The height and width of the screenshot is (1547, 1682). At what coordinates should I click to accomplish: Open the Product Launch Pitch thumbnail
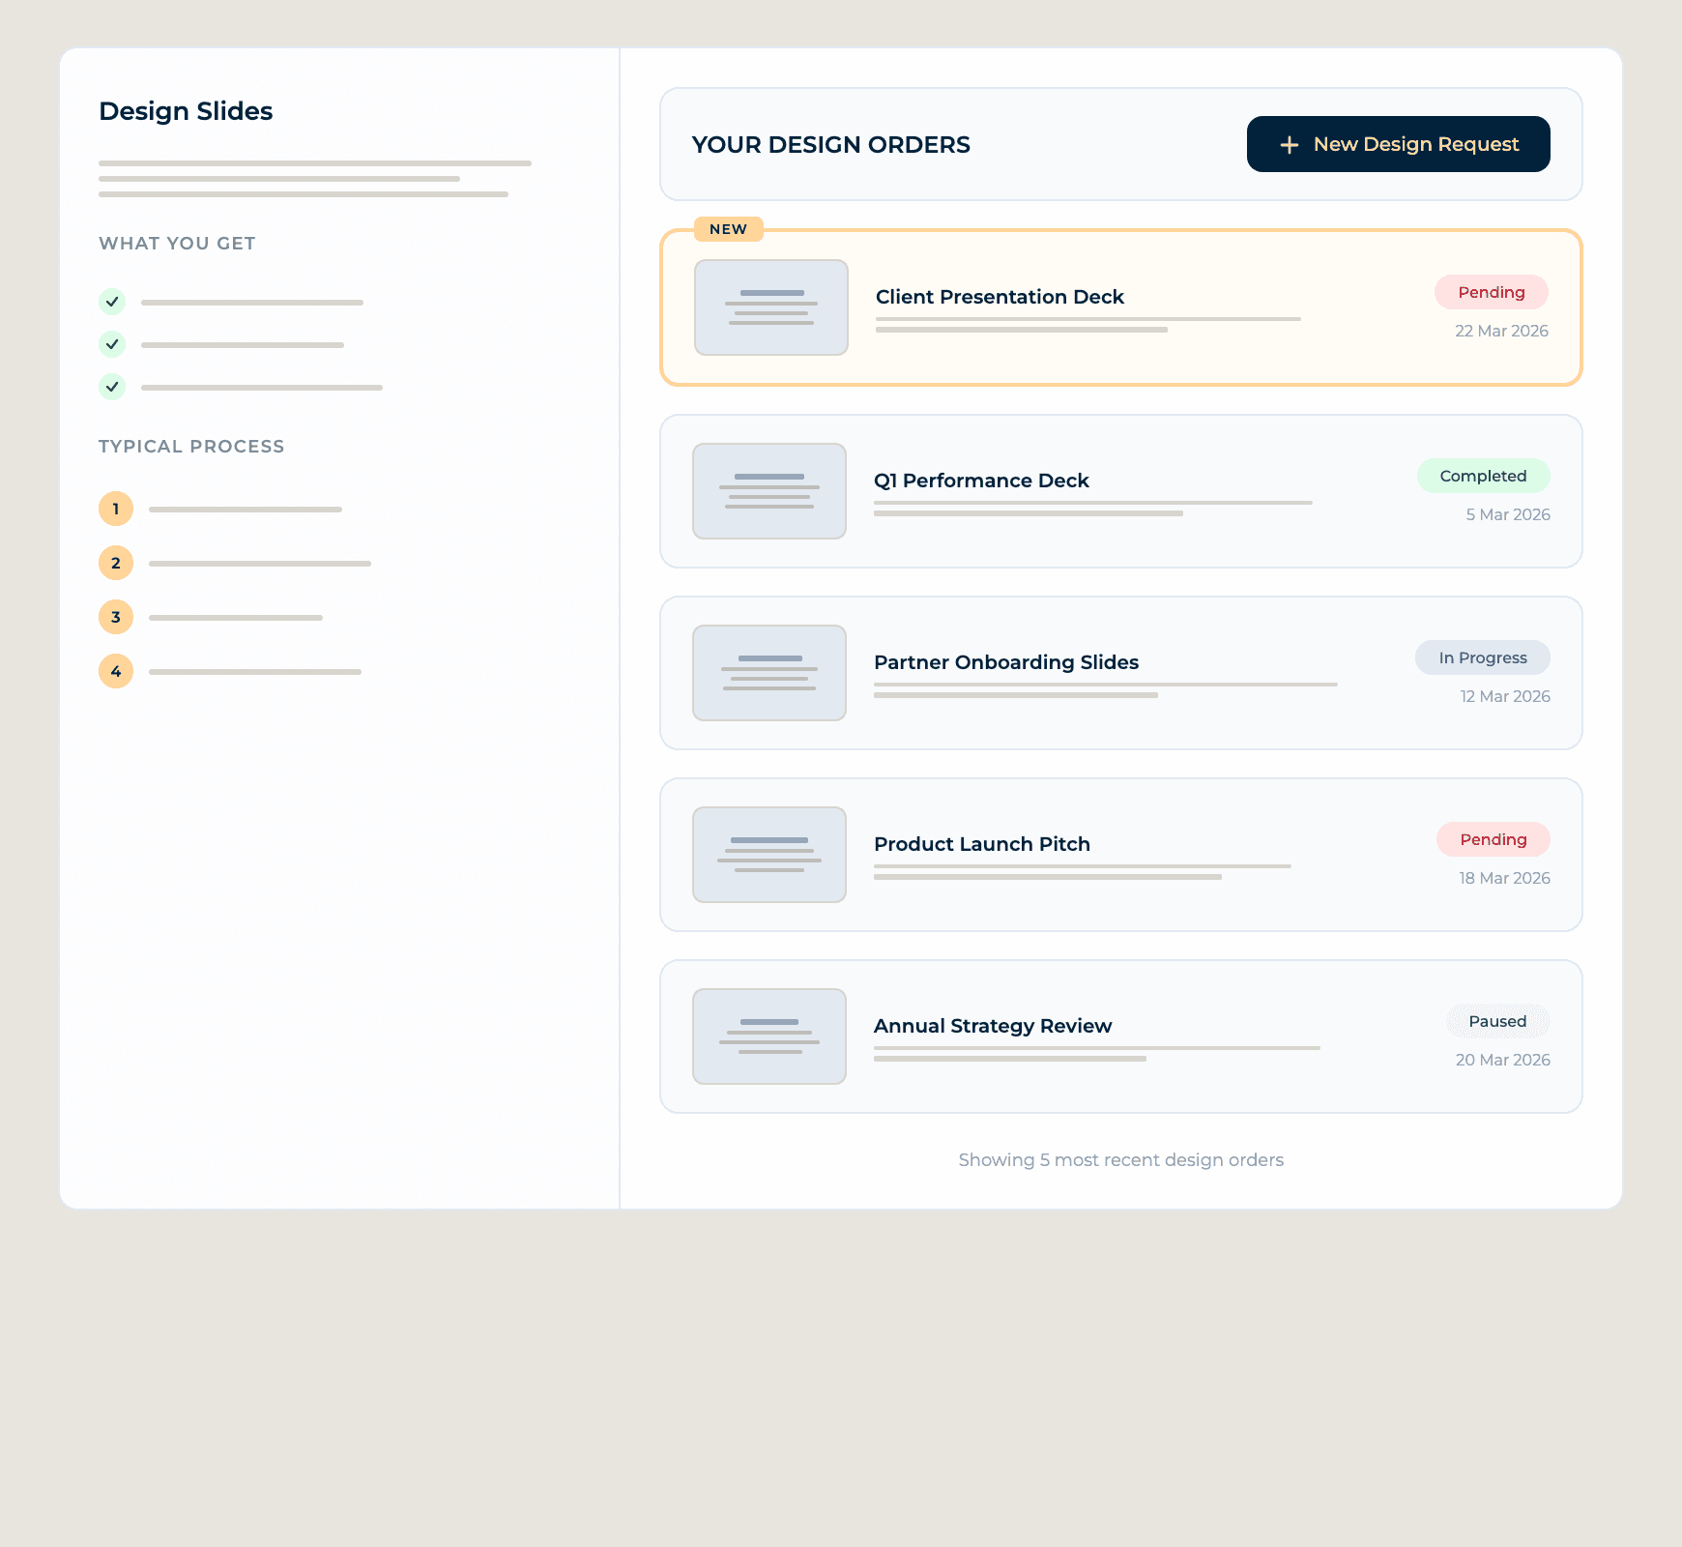(768, 855)
